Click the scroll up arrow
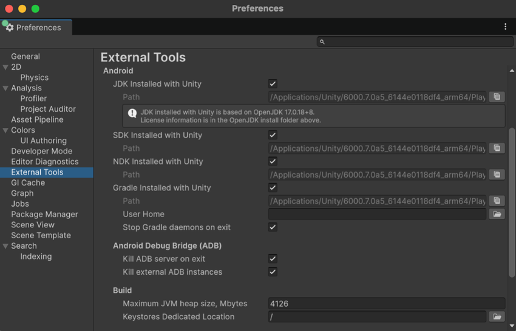 512,70
